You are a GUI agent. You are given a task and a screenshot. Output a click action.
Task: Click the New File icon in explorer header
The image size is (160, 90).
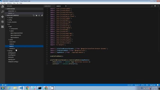[x=34, y=15]
